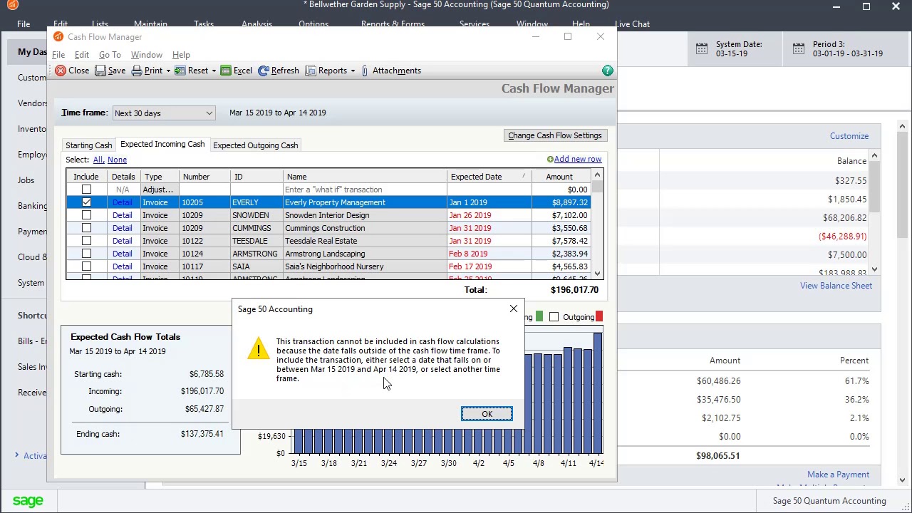
Task: Uncheck Include for Everly invoice 10205
Action: pos(86,202)
